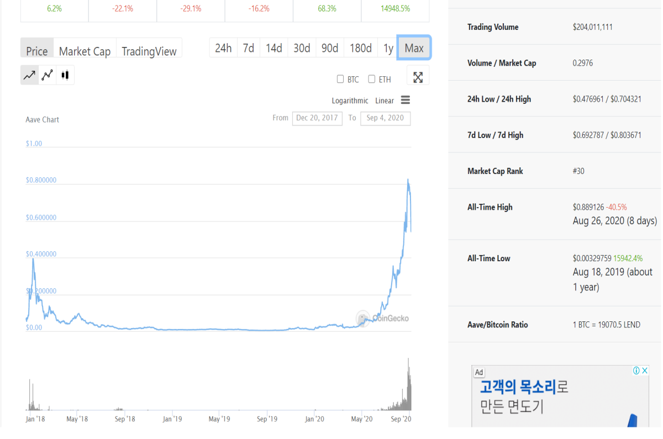
Task: Click the 7d Low / 7d High values
Action: (x=607, y=135)
